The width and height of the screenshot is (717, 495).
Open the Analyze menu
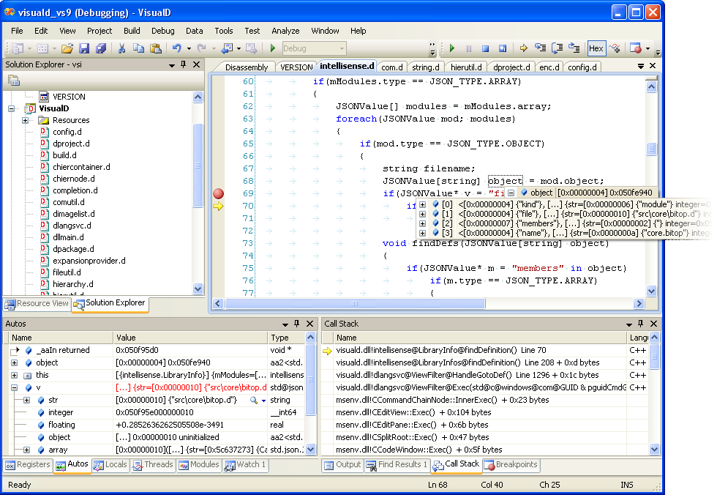click(x=285, y=31)
